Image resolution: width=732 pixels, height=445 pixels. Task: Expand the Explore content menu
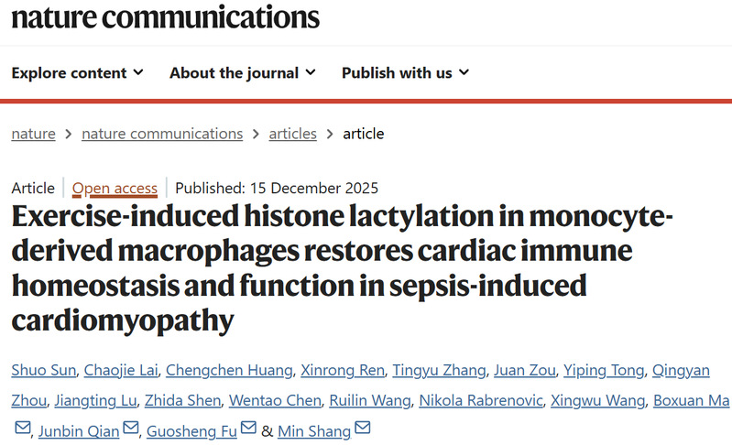pyautogui.click(x=77, y=72)
